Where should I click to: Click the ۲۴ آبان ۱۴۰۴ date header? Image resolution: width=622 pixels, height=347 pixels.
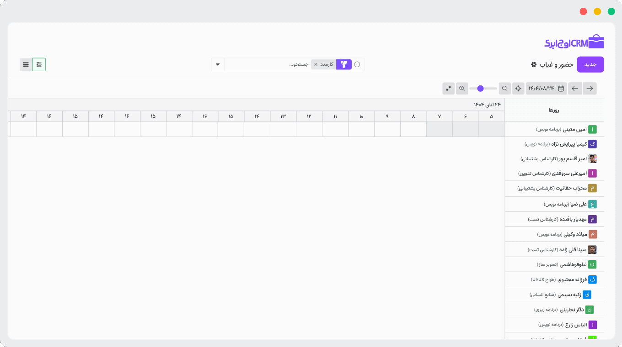point(487,105)
